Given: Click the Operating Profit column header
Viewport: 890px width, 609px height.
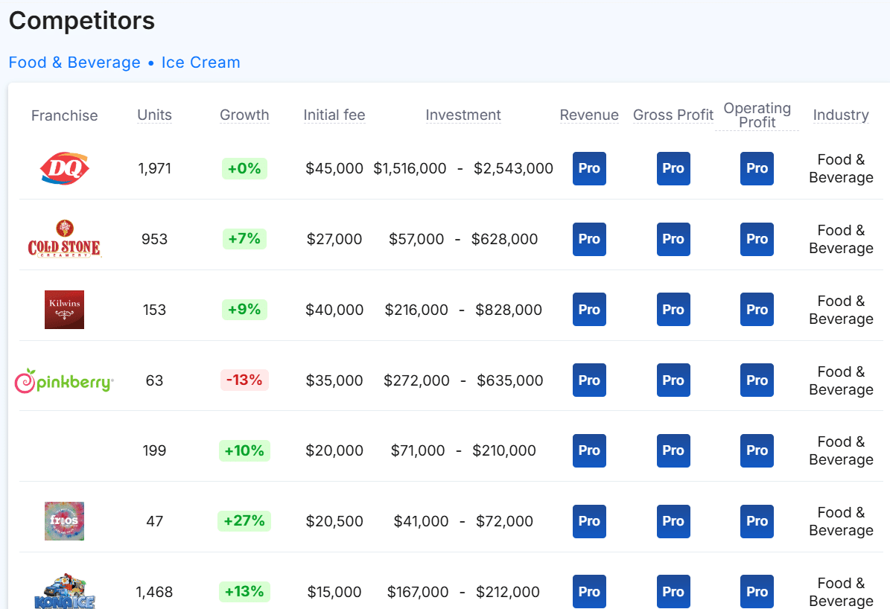Looking at the screenshot, I should pos(757,115).
